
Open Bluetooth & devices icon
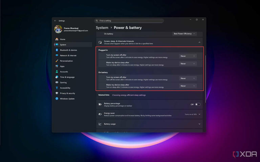pos(57,50)
